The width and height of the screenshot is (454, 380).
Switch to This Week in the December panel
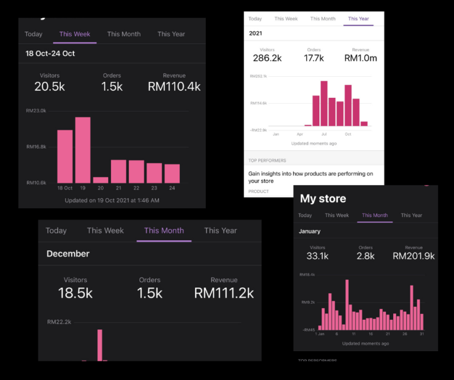(105, 231)
